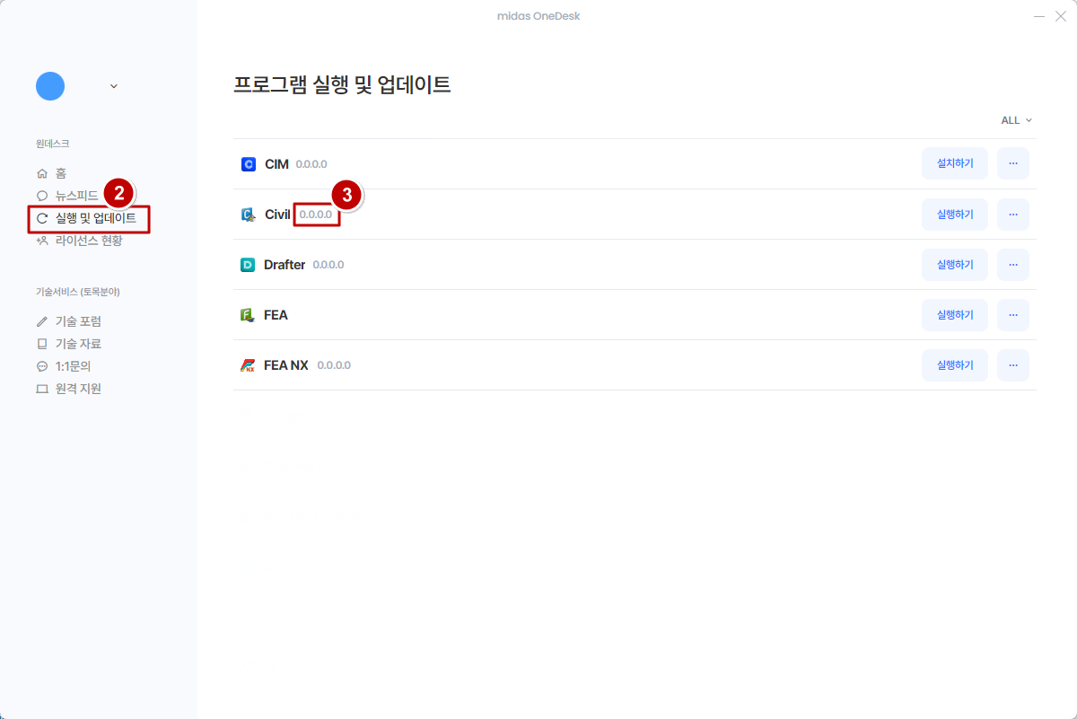Click the chat icon beside 1:1문의
Screen dimensions: 1077x719
click(x=41, y=366)
